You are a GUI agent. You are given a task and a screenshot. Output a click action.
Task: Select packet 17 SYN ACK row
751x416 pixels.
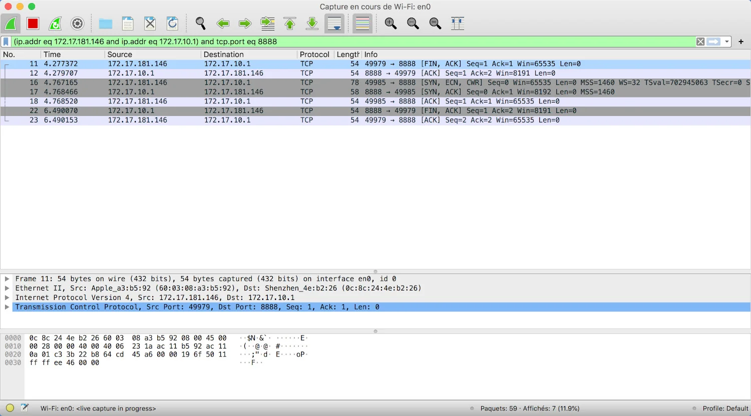tap(375, 92)
